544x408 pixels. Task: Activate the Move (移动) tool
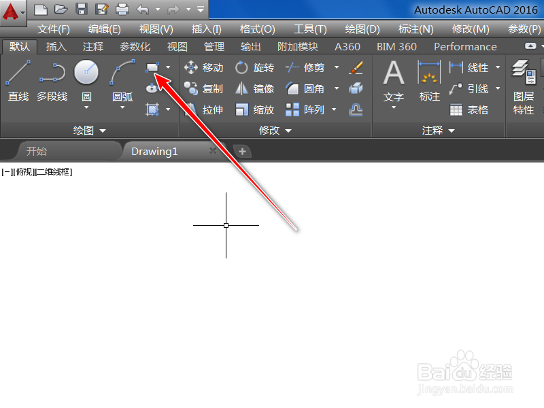coord(203,67)
